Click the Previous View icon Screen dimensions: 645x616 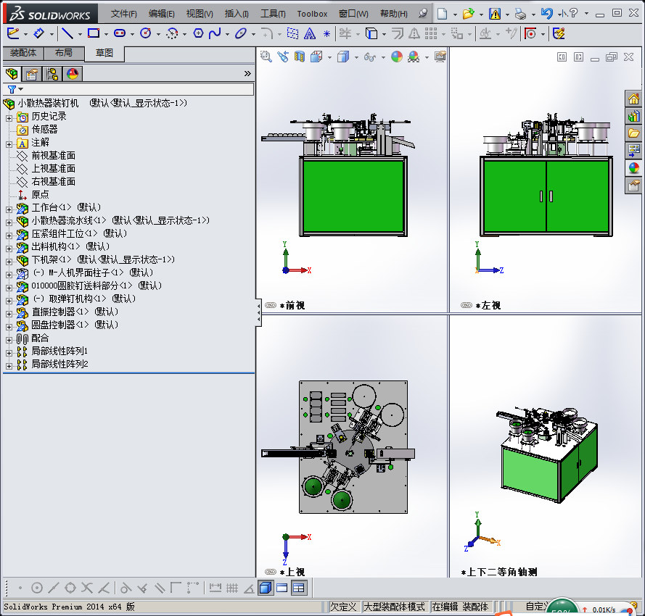point(283,57)
